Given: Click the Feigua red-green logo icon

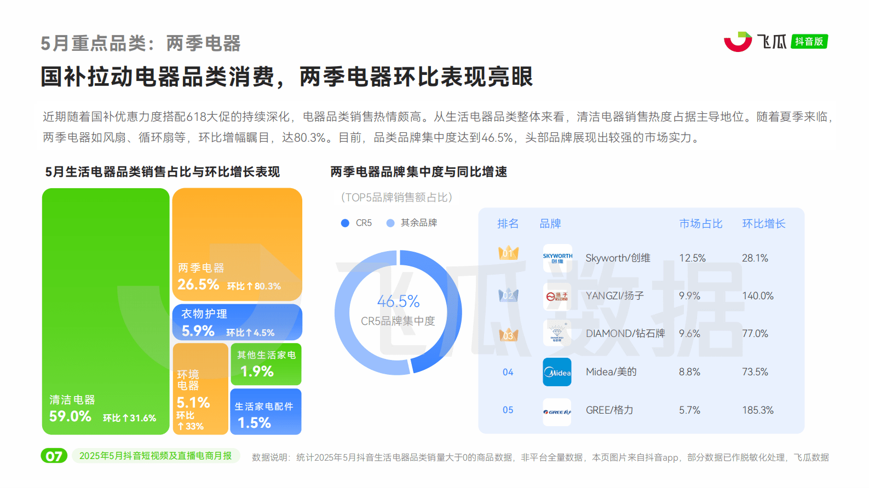Looking at the screenshot, I should pos(738,42).
